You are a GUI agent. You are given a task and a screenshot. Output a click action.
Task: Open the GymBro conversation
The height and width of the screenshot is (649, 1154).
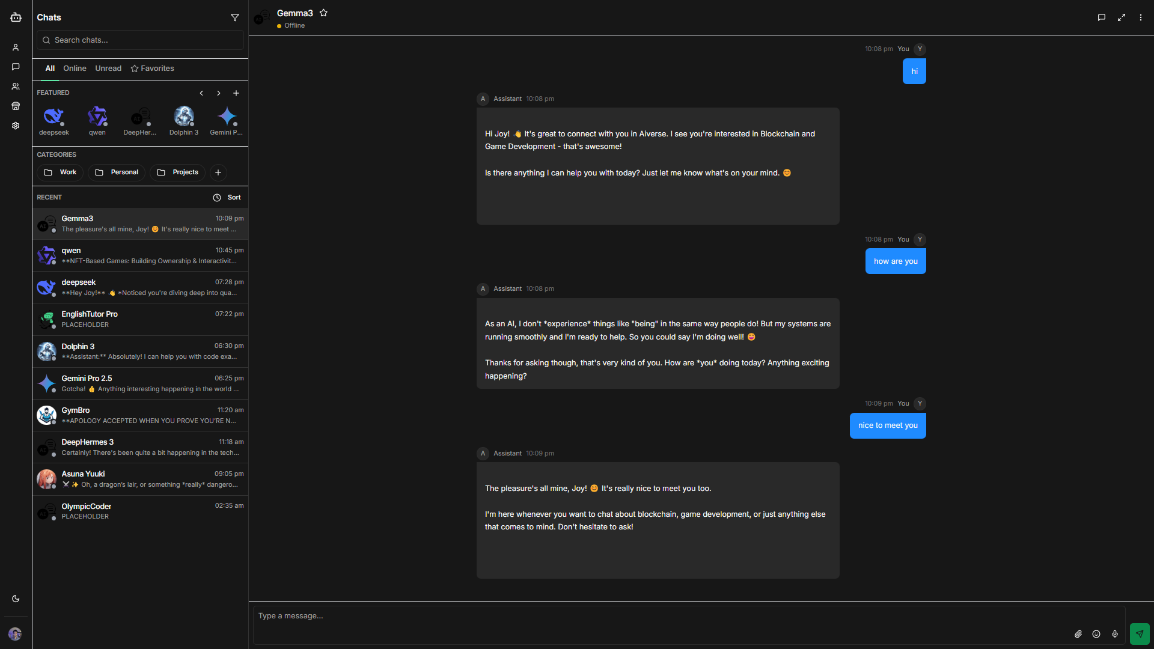[140, 415]
